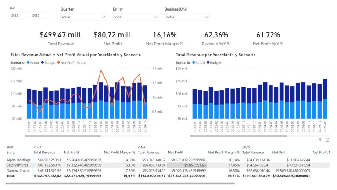337x190 pixels.
Task: Click the filter icon above the table
Action: point(320,139)
